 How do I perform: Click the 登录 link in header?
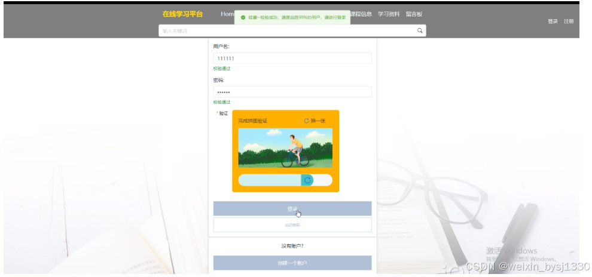pyautogui.click(x=553, y=21)
